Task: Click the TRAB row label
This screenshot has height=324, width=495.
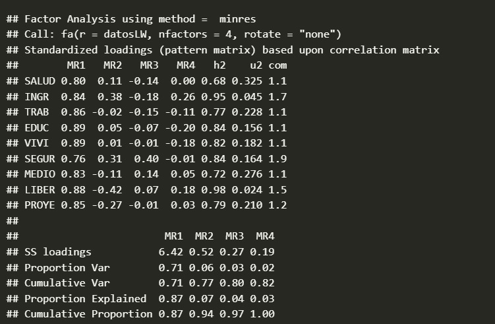Action: 36,112
